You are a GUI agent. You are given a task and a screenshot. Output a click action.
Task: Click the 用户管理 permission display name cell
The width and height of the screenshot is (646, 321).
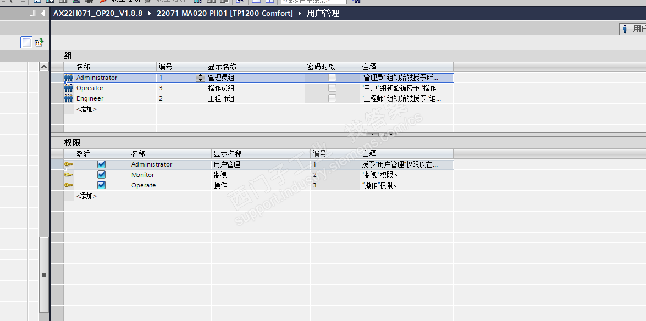click(x=261, y=164)
